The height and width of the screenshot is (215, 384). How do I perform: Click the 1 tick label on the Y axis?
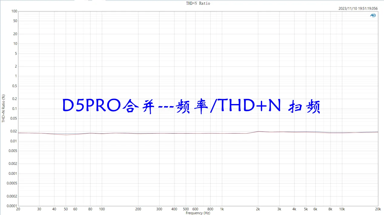tap(16, 76)
